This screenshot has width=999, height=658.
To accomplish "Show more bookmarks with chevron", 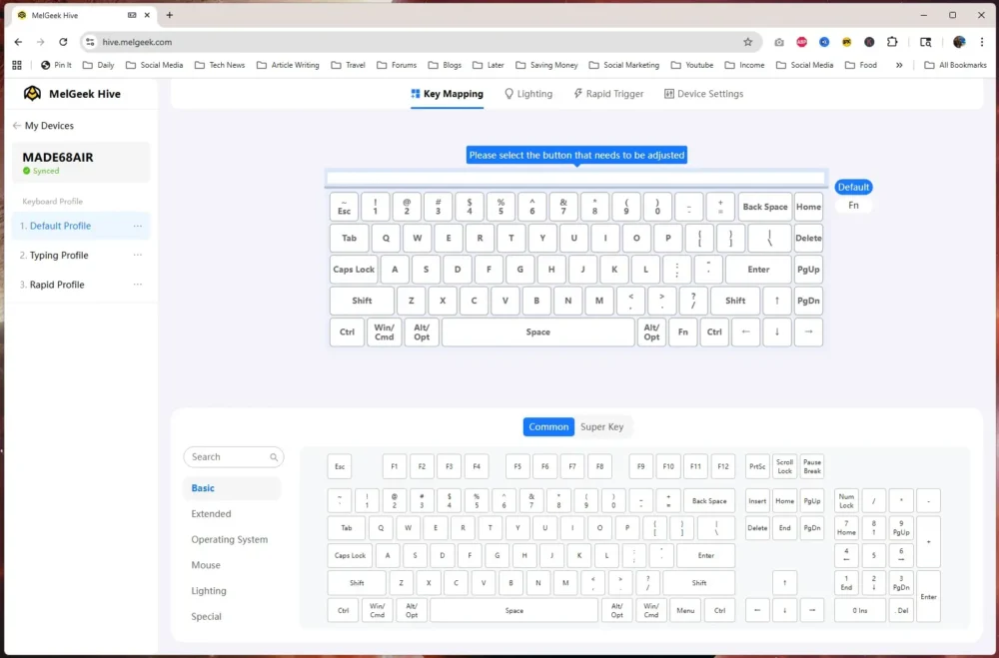I will pyautogui.click(x=899, y=65).
